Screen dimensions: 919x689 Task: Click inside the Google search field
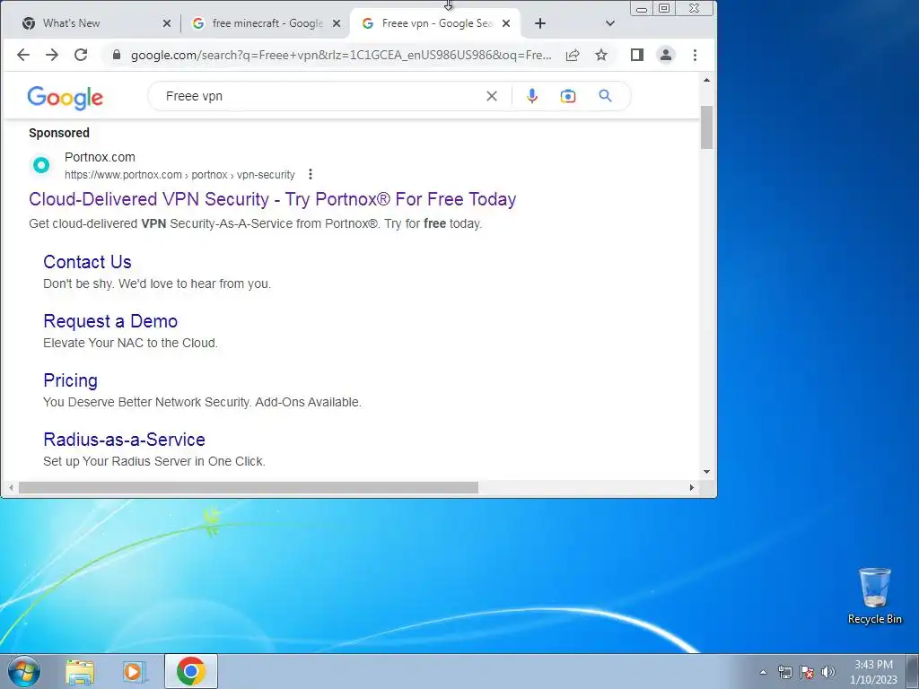[x=322, y=96]
